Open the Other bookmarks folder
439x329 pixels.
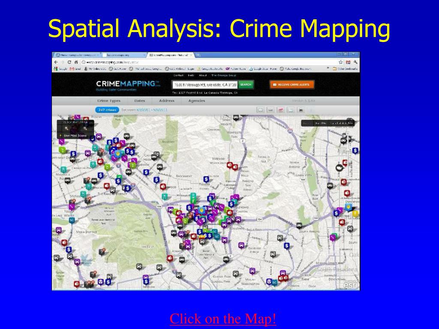point(345,69)
